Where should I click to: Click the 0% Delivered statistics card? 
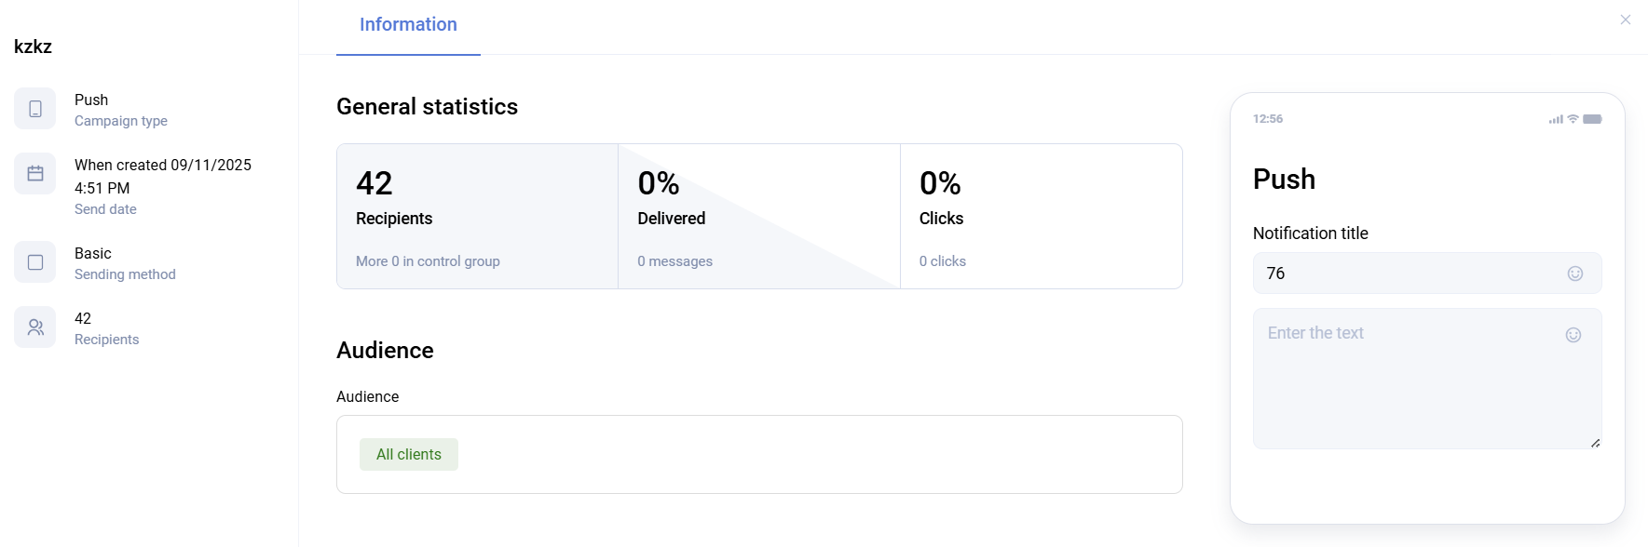coord(759,217)
